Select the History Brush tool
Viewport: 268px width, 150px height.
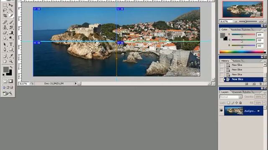point(11,27)
